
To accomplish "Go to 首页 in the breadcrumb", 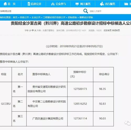I will click(x=15, y=17).
